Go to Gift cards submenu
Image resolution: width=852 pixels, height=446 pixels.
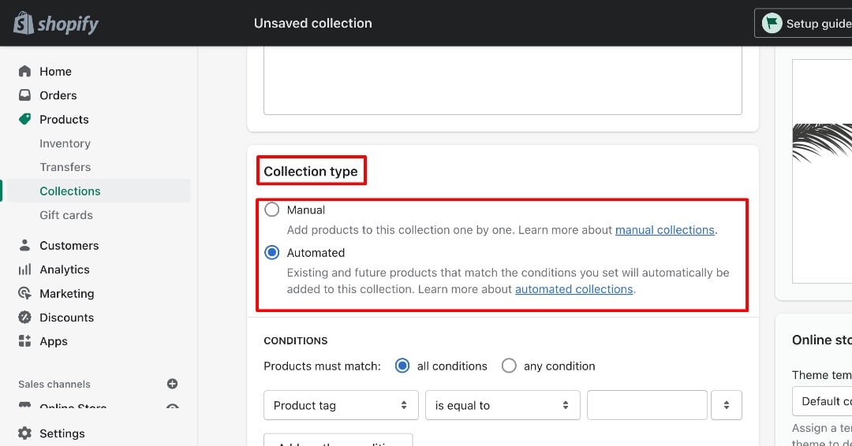click(x=66, y=215)
